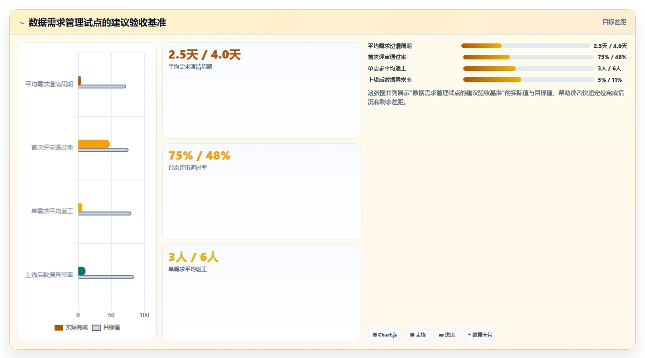Click the page title 数据需求管理试点的建议验收基准
This screenshot has width=645, height=358.
pyautogui.click(x=97, y=22)
